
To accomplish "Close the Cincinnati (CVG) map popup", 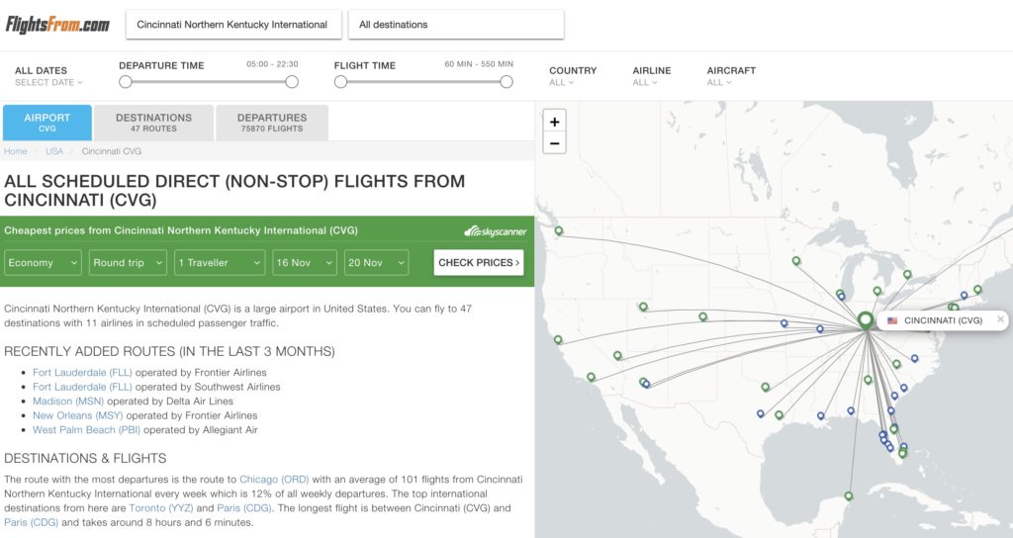I will coord(1000,319).
